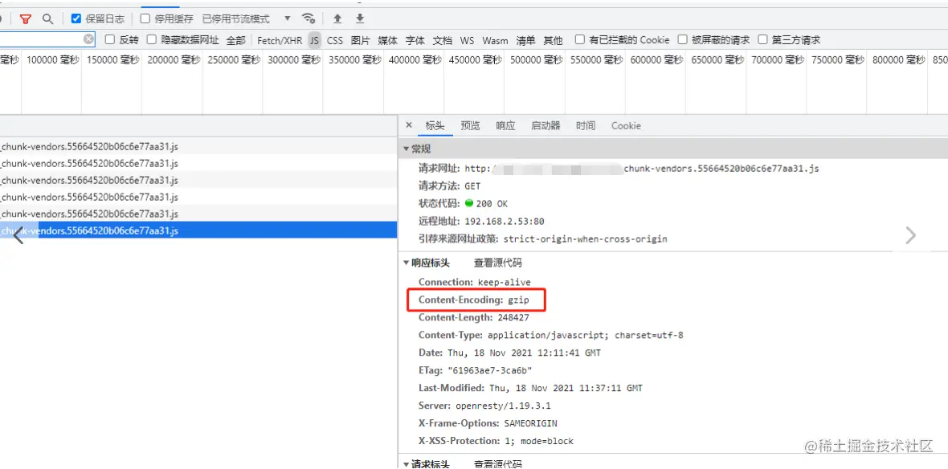
Task: Click the Content-Encoding gzip header
Action: tap(474, 300)
